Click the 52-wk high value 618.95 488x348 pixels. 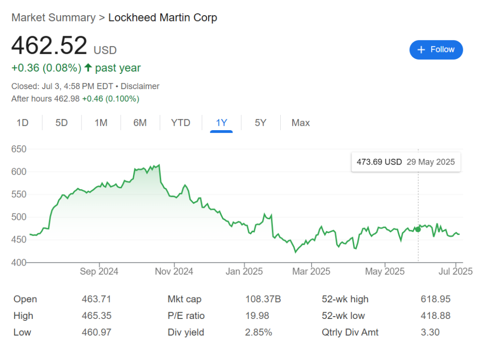(x=436, y=299)
